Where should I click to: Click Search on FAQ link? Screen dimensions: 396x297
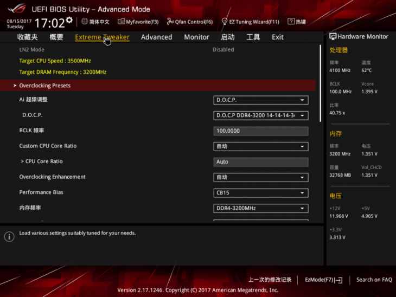pos(374,280)
